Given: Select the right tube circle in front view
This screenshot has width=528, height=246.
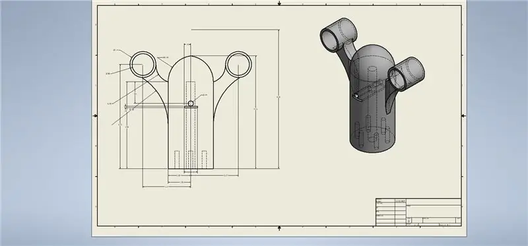Looking at the screenshot, I should tap(238, 64).
